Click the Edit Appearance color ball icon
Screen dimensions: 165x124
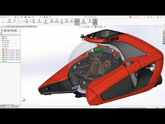(x=99, y=27)
